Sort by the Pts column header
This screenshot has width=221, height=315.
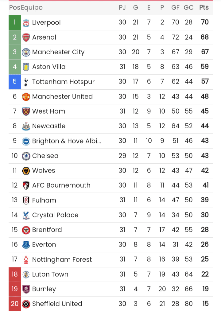point(204,8)
